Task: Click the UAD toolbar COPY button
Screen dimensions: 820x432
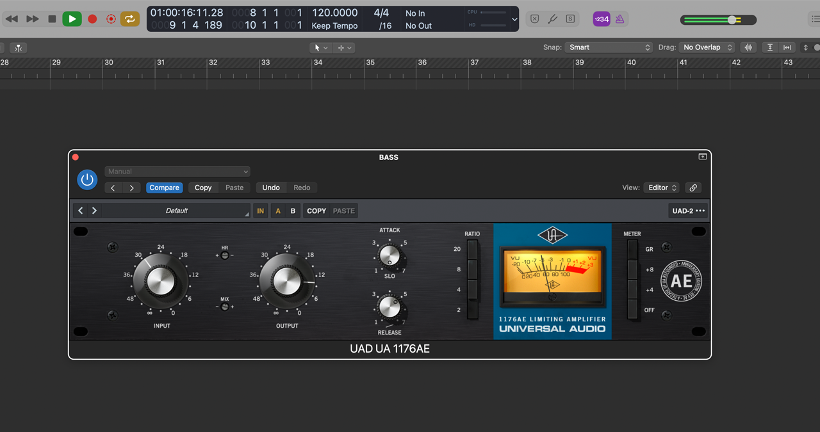Action: [316, 211]
